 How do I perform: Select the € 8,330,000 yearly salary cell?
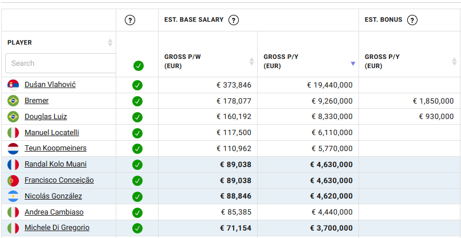click(x=308, y=117)
